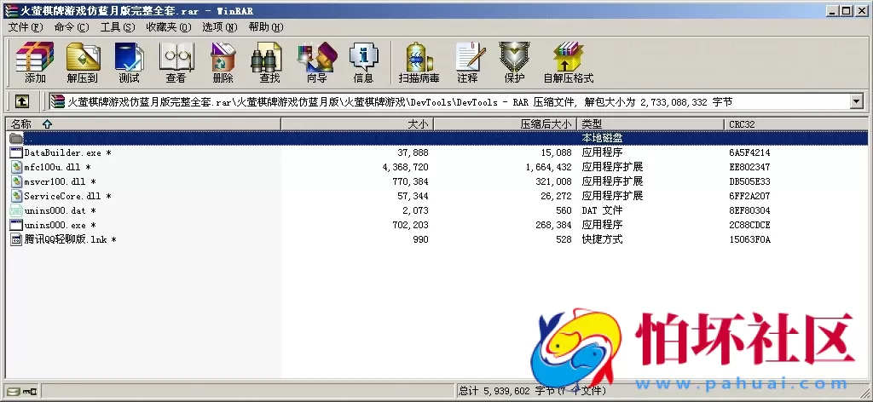Click type cell DAT 文件

602,210
